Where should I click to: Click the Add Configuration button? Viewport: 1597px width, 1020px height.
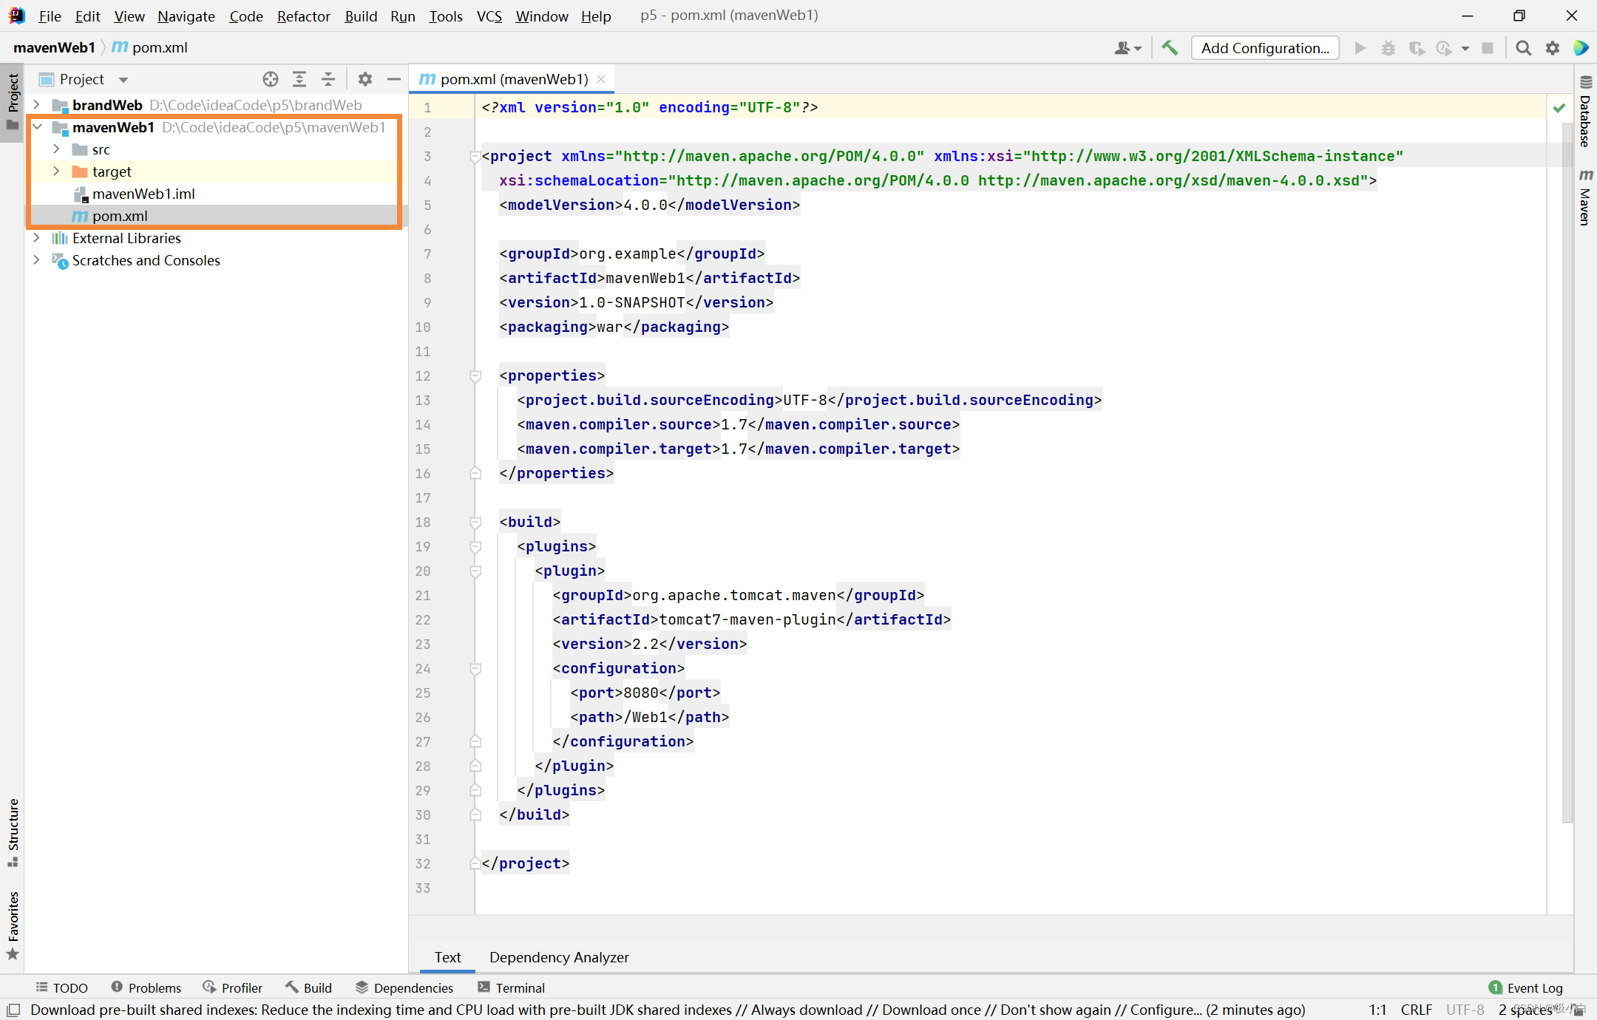(x=1267, y=48)
